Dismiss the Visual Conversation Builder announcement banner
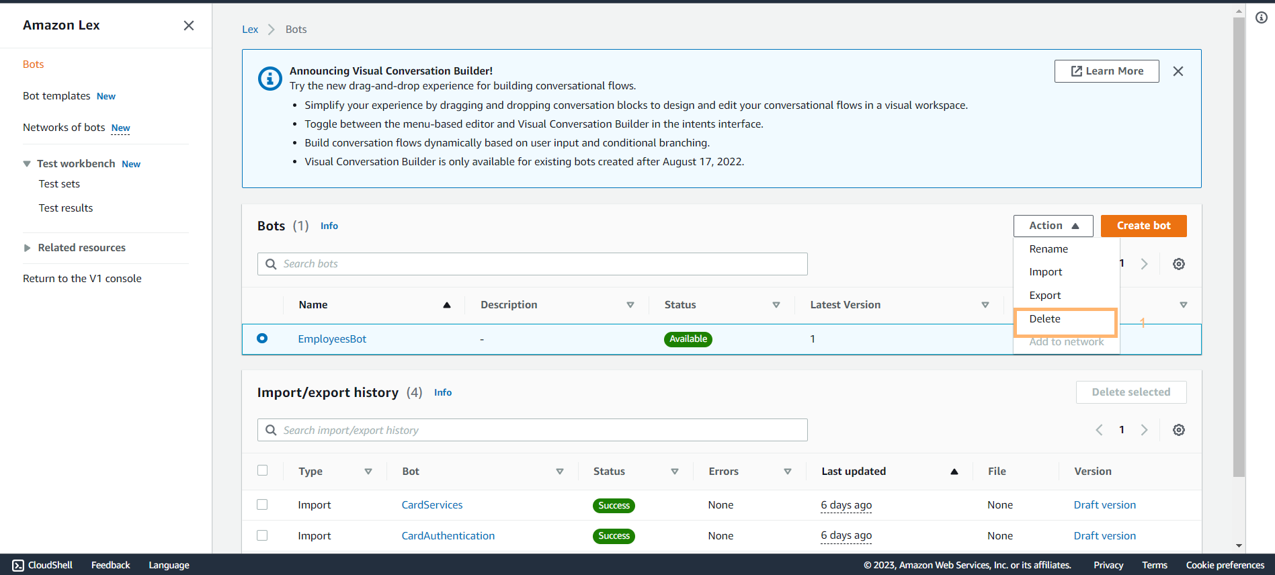The image size is (1275, 575). (1178, 71)
